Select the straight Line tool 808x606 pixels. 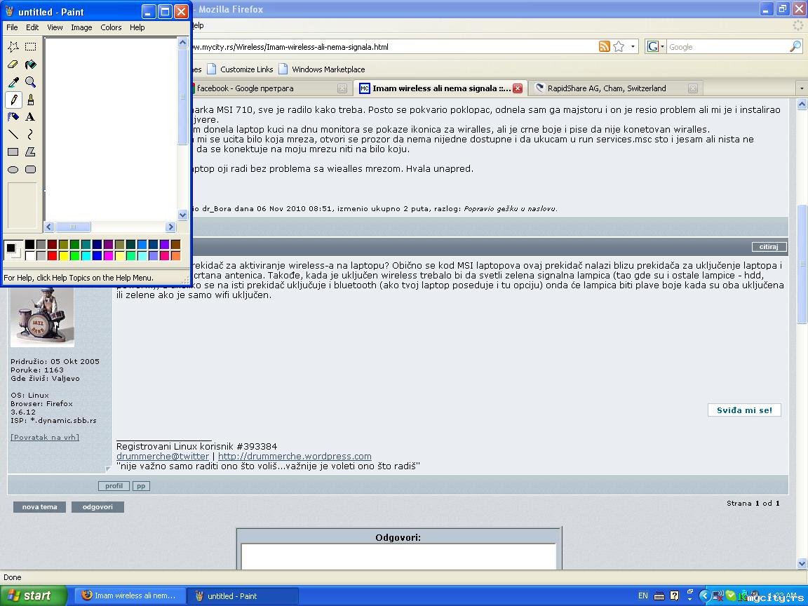pyautogui.click(x=13, y=135)
